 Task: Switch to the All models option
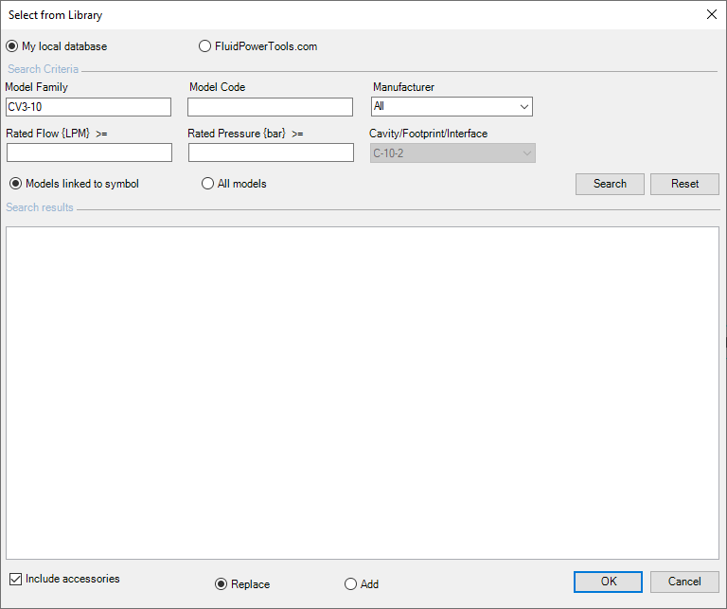208,184
